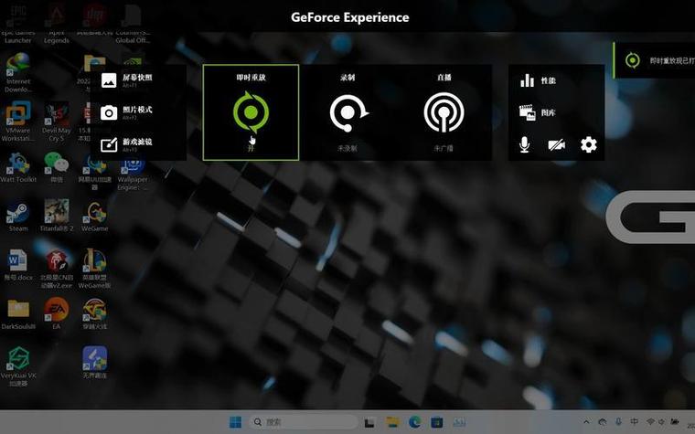Select Internet Download Manager desktop icon
695x434 pixels.
click(18, 72)
